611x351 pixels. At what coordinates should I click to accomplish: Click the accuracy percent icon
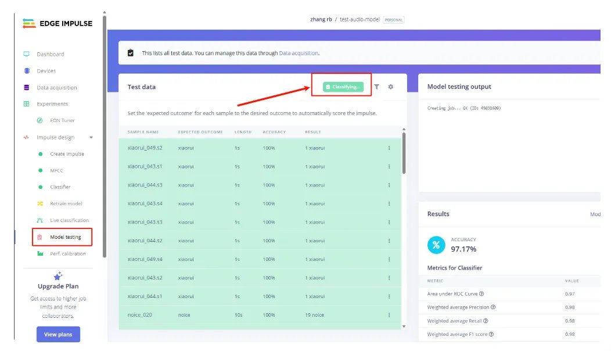[436, 245]
